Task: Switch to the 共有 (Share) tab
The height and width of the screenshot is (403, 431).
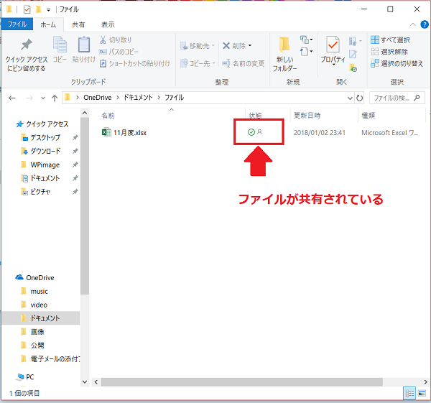Action: [x=78, y=24]
